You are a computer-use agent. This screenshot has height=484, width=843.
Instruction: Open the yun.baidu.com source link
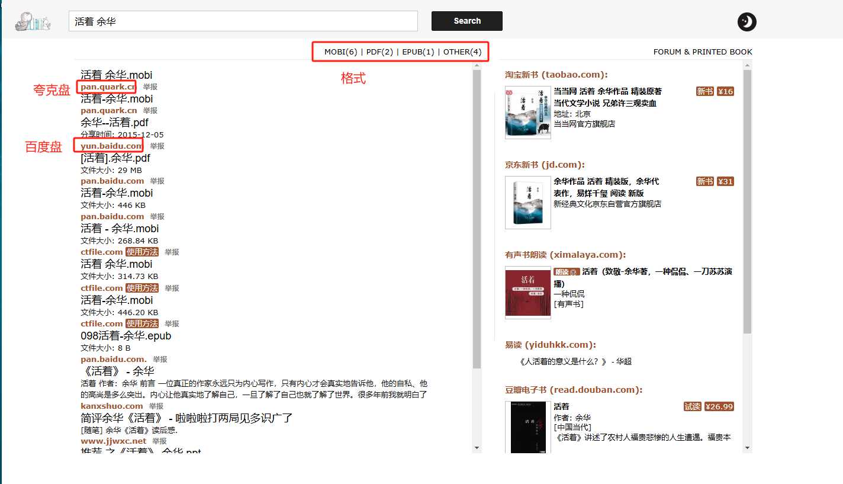point(111,146)
